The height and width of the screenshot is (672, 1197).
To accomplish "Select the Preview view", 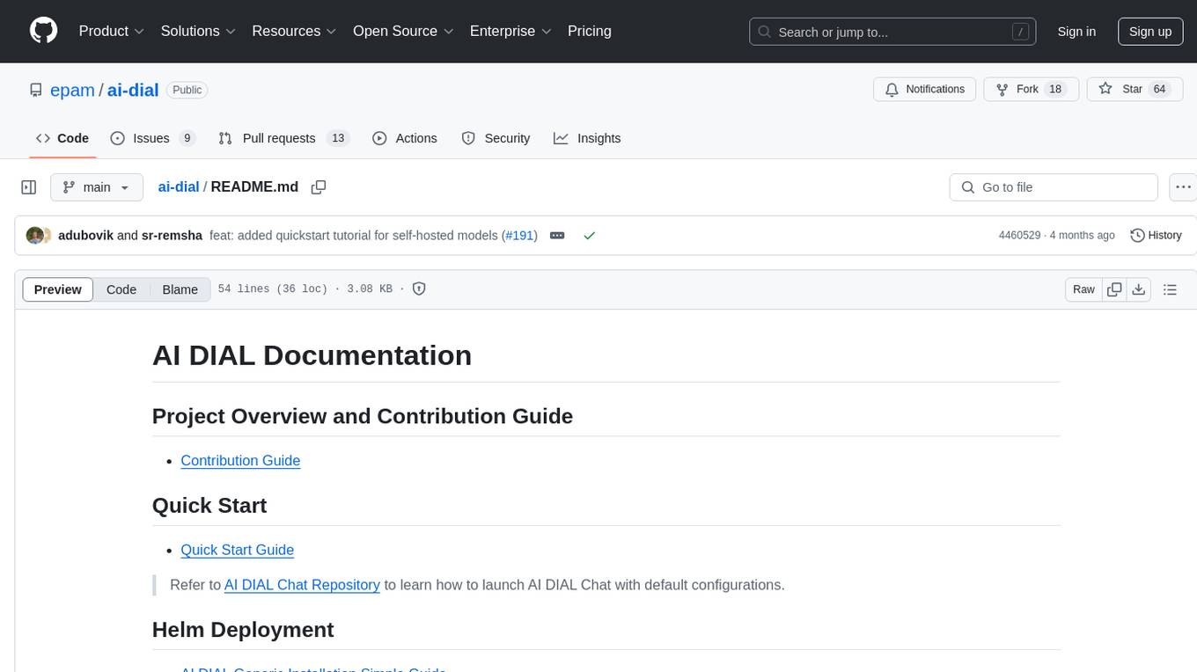I will pyautogui.click(x=58, y=289).
